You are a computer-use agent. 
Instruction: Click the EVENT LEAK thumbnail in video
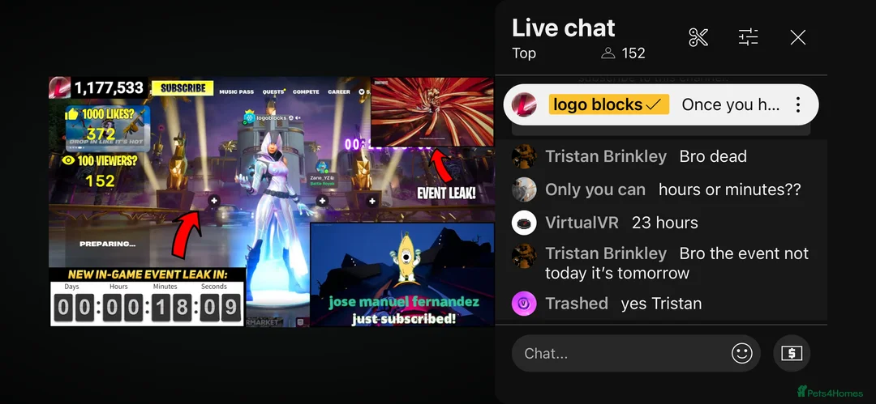pos(432,113)
